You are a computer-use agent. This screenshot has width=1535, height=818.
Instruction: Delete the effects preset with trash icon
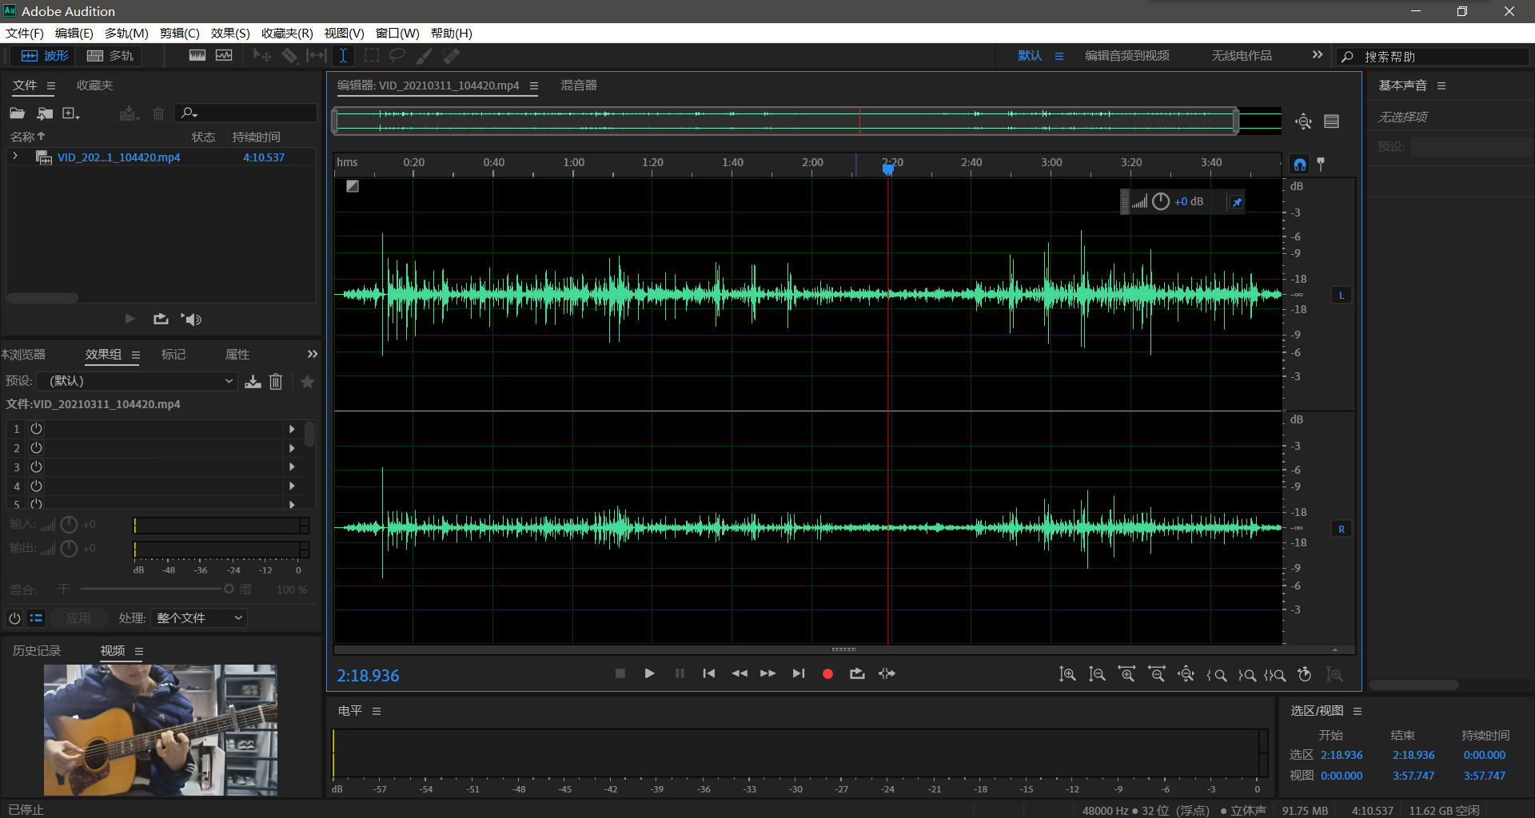coord(276,382)
